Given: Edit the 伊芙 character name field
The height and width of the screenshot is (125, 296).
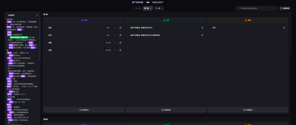Looking at the screenshot, I should [75, 35].
